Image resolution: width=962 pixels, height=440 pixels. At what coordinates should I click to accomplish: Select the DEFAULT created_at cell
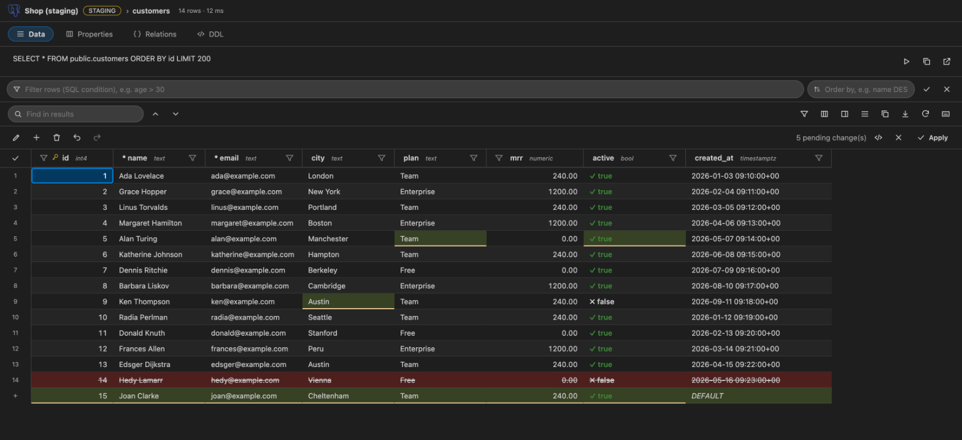pyautogui.click(x=758, y=396)
